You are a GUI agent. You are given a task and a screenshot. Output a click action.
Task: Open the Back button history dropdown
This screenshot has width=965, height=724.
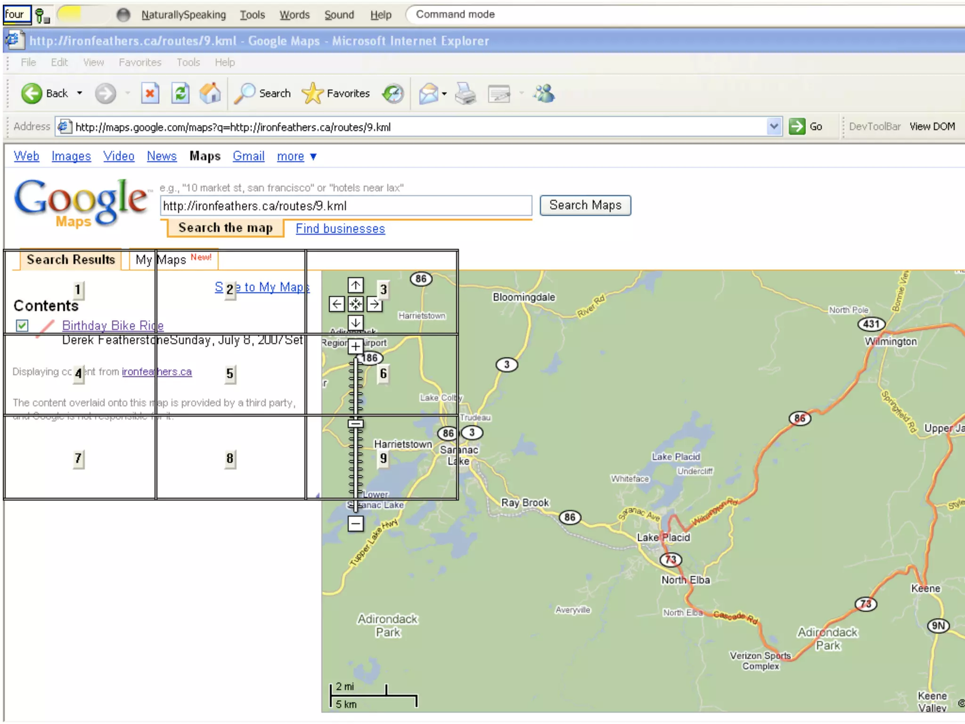coord(80,93)
